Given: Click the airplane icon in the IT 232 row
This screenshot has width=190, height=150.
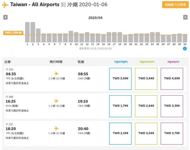Looking at the screenshot, I should tap(56, 128).
